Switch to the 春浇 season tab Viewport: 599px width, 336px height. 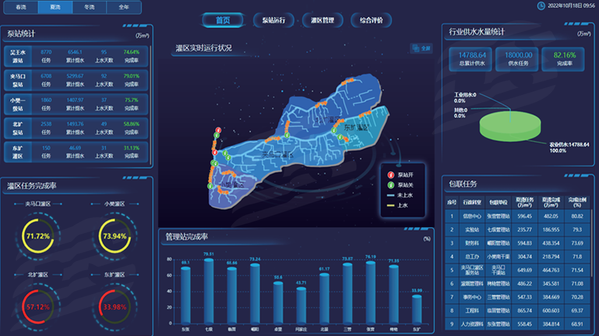click(21, 7)
